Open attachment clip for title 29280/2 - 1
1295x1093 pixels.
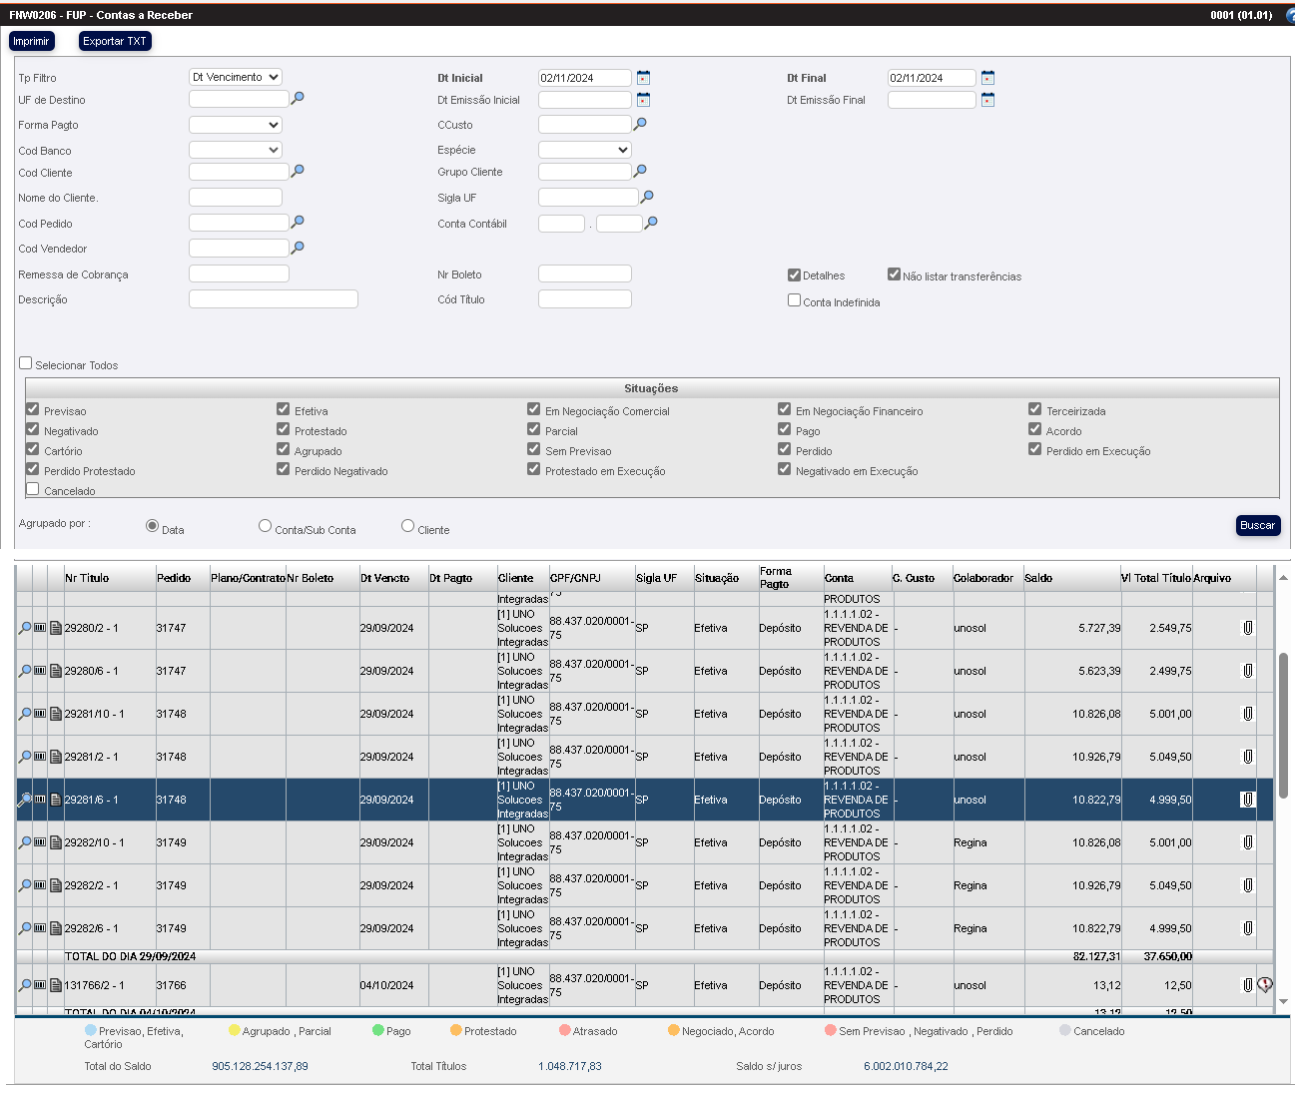point(1247,628)
